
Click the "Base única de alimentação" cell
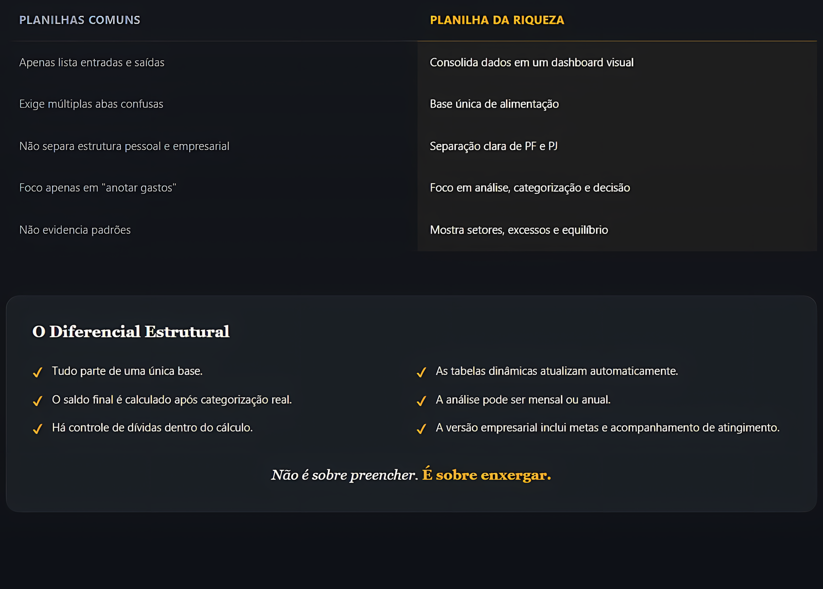[x=494, y=104]
